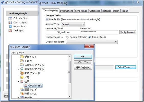Screen dimensions: 144x102
Task: Select the GoogleTask folder name
Action: click(x=35, y=86)
